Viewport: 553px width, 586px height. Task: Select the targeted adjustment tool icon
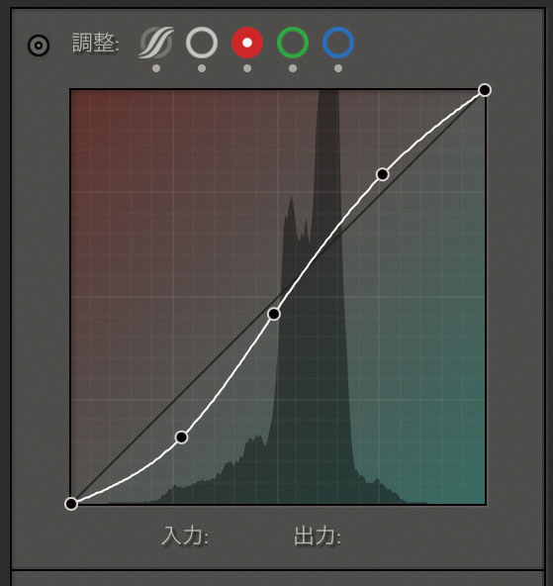[x=39, y=46]
